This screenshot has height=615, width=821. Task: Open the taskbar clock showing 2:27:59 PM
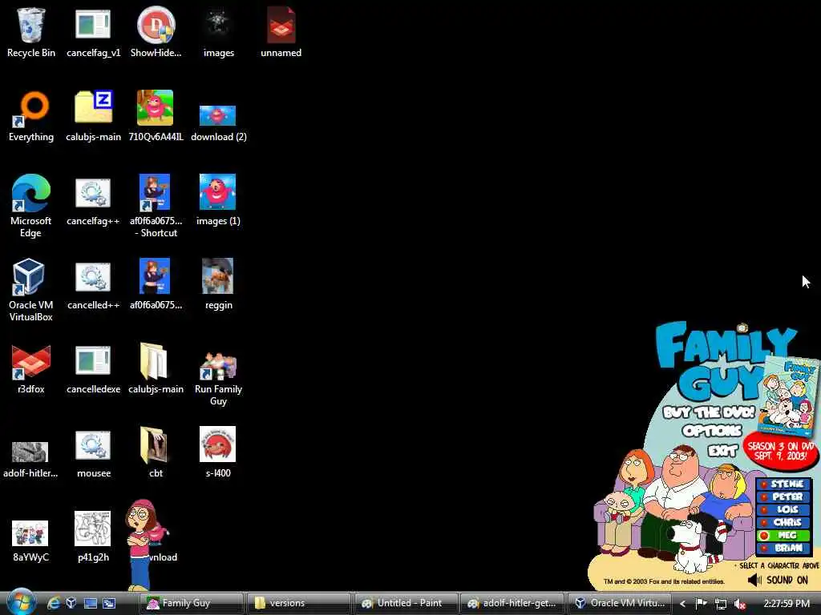click(x=787, y=604)
